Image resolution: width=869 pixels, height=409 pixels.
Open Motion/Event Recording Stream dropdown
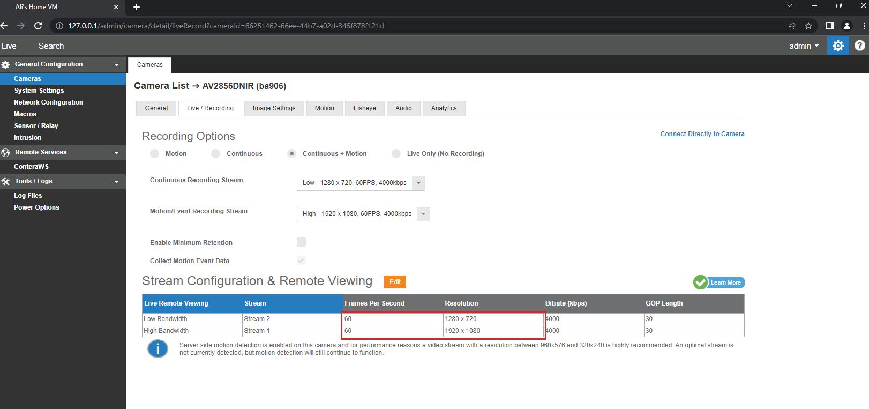click(363, 214)
